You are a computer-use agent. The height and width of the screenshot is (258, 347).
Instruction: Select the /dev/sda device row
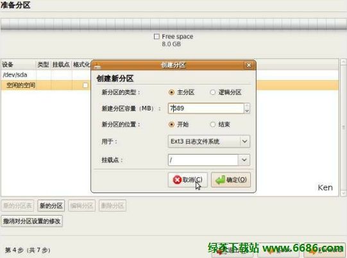click(169, 75)
